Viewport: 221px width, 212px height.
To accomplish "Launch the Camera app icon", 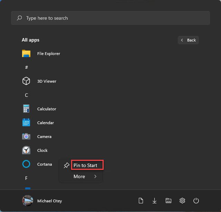I will click(26, 136).
